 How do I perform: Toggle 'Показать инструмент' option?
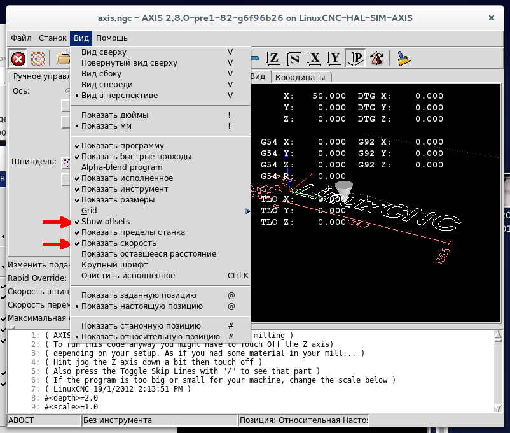click(x=160, y=189)
